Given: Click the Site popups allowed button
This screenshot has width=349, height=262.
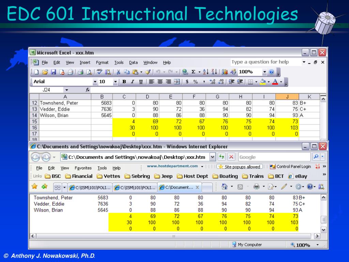Looking at the screenshot, I should click(240, 166).
